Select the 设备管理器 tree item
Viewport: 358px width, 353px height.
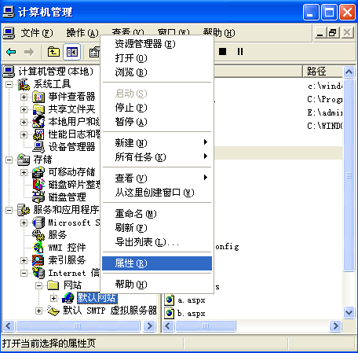(x=71, y=147)
